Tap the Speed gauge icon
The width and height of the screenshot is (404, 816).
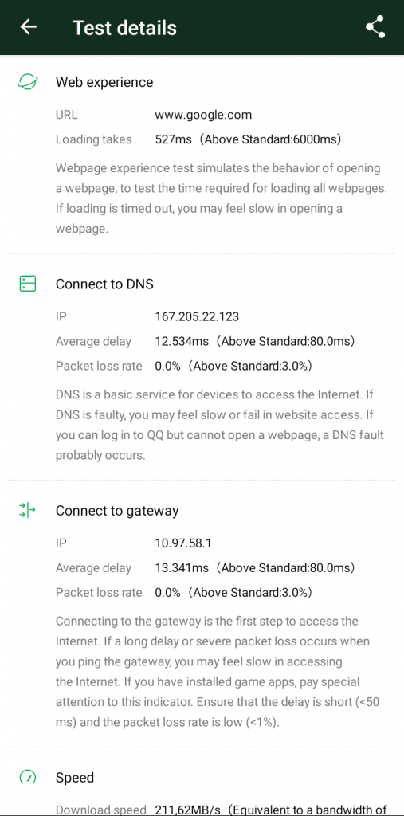coord(28,778)
